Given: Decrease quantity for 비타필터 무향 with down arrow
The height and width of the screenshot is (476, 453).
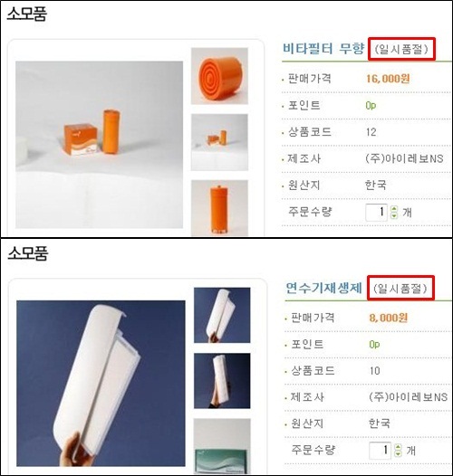Looking at the screenshot, I should [x=394, y=215].
